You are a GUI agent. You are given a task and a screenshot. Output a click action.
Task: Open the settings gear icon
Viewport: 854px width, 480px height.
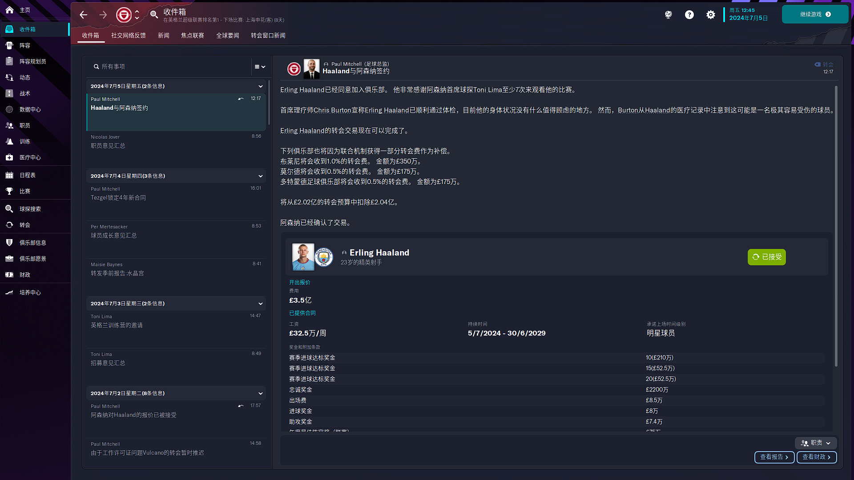[x=711, y=15]
